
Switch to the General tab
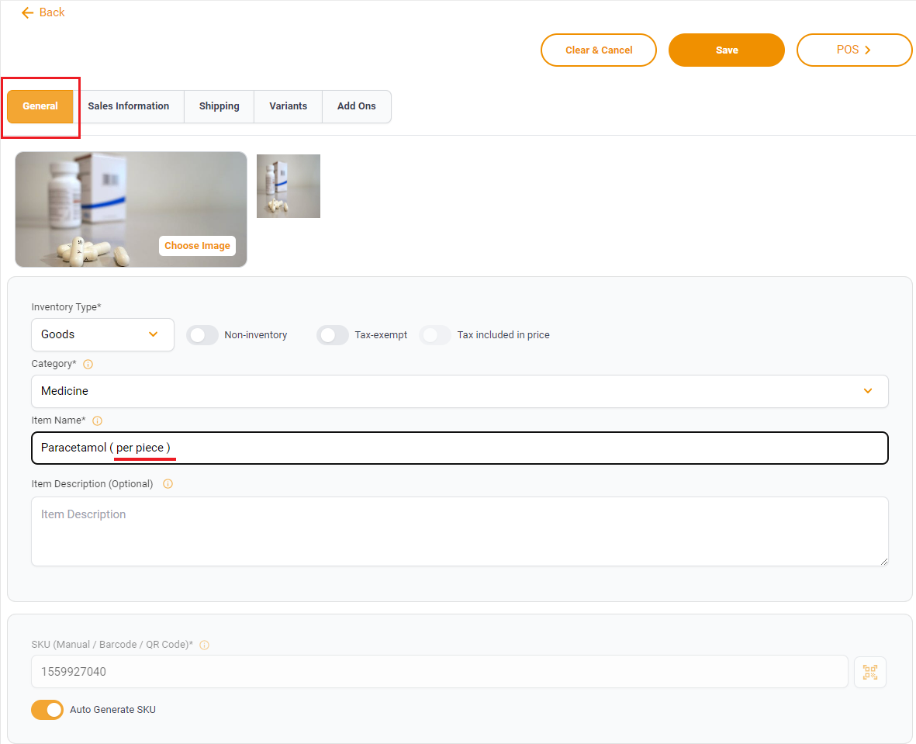40,106
